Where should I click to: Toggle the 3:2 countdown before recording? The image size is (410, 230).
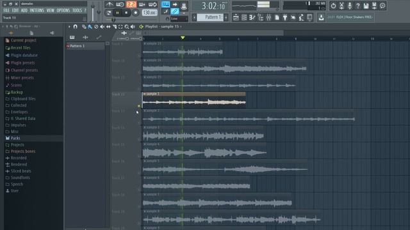click(x=131, y=4)
